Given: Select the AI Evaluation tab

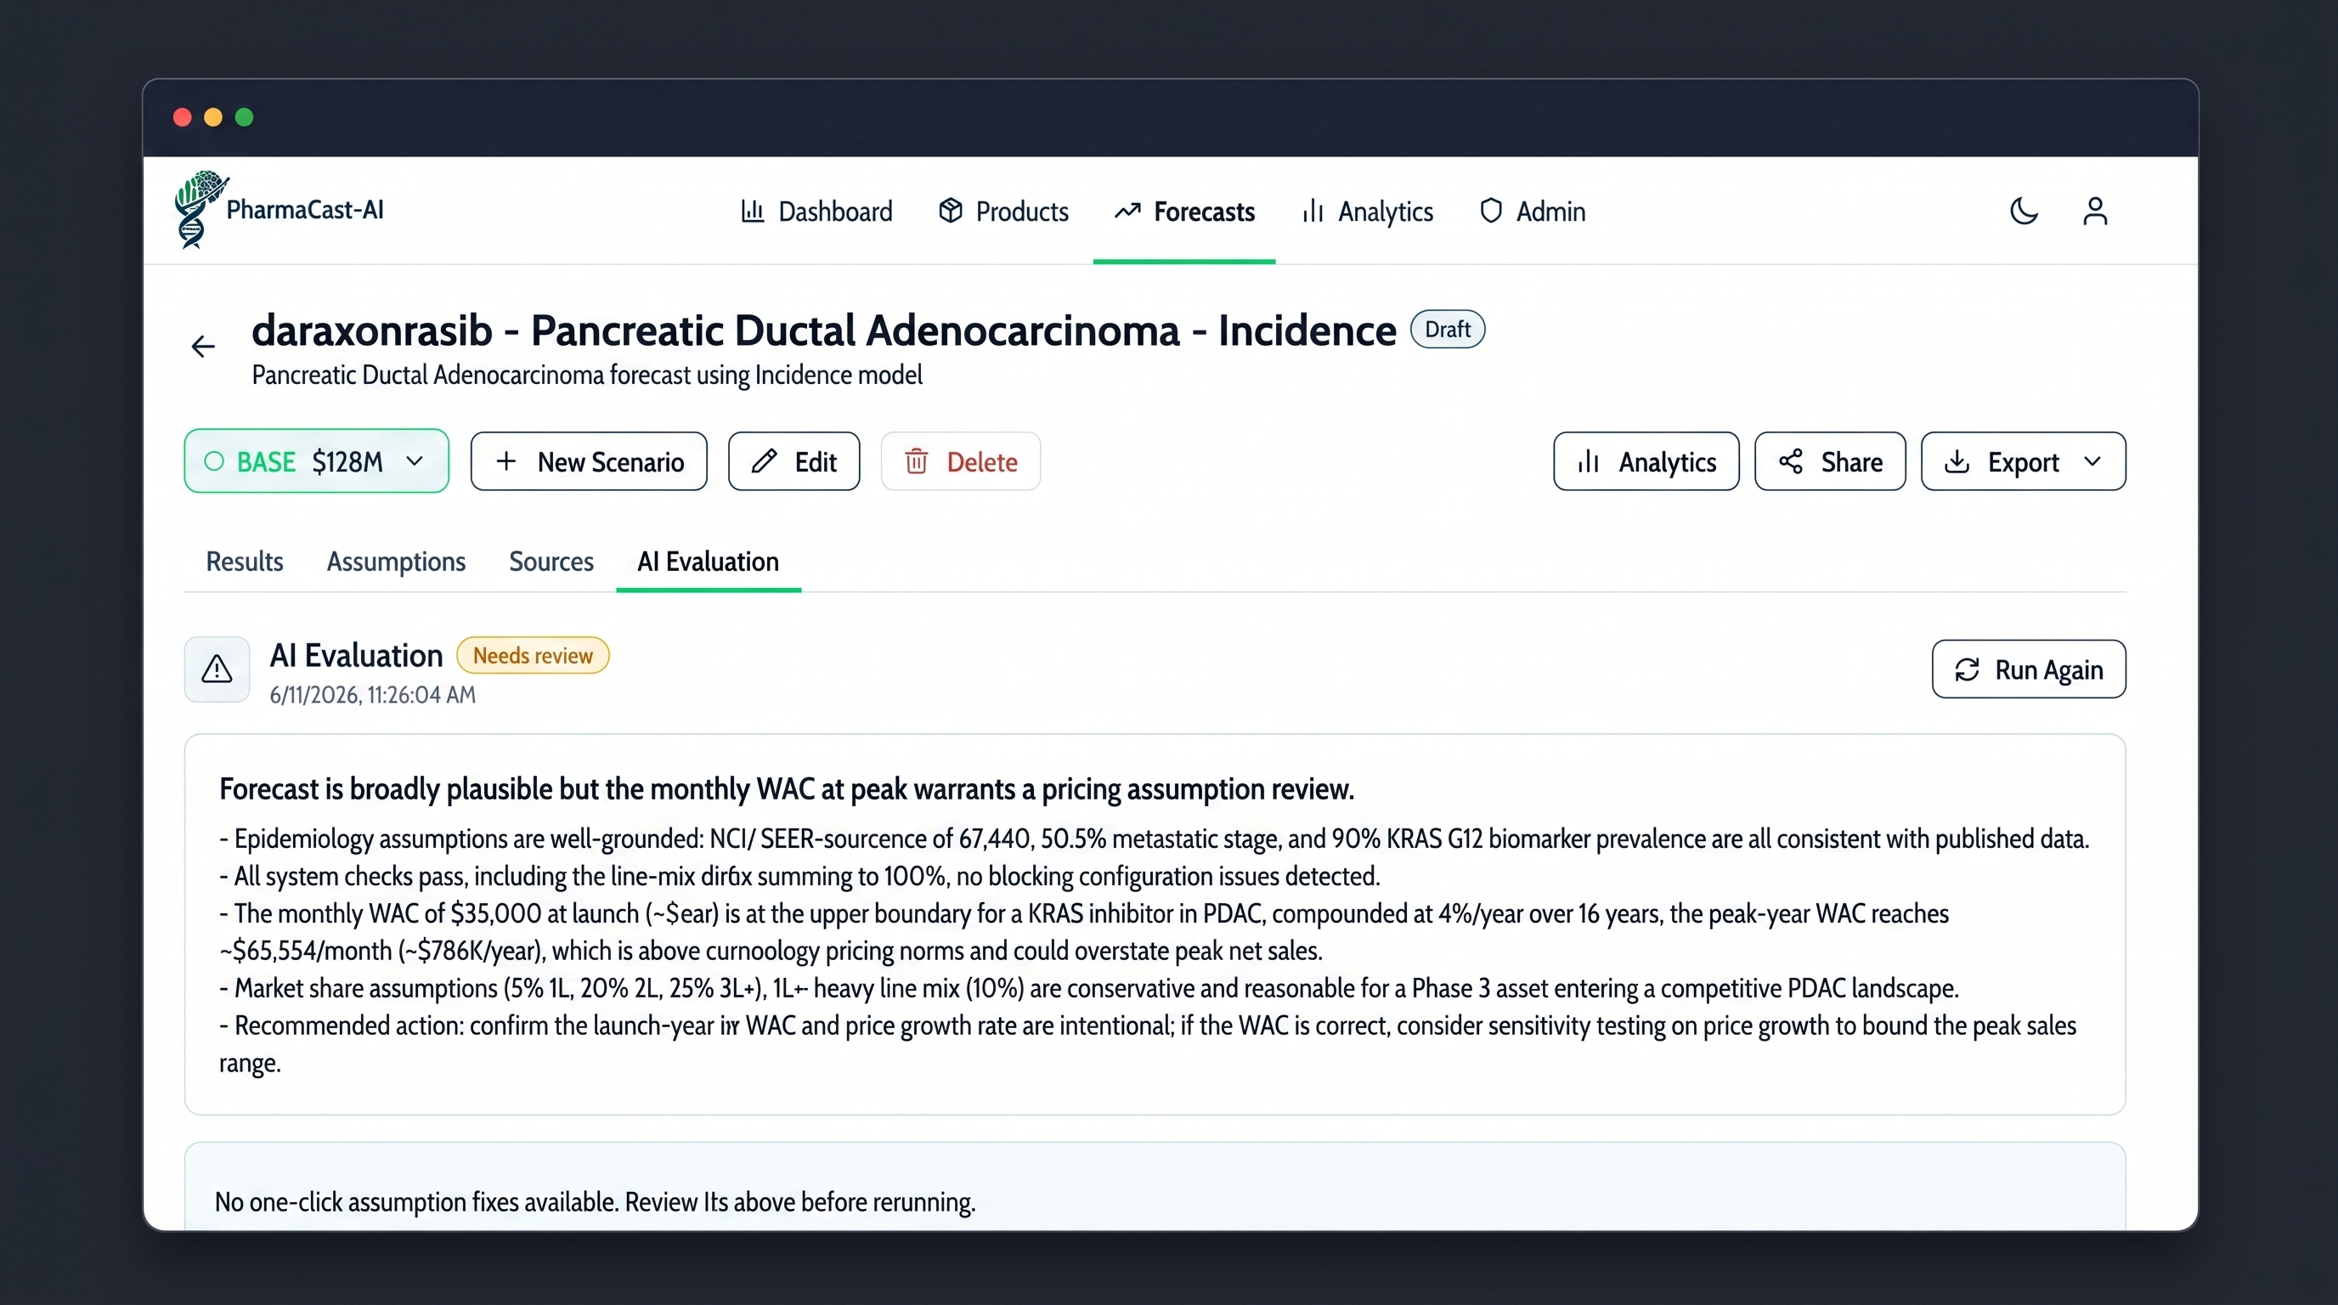Looking at the screenshot, I should 708,561.
